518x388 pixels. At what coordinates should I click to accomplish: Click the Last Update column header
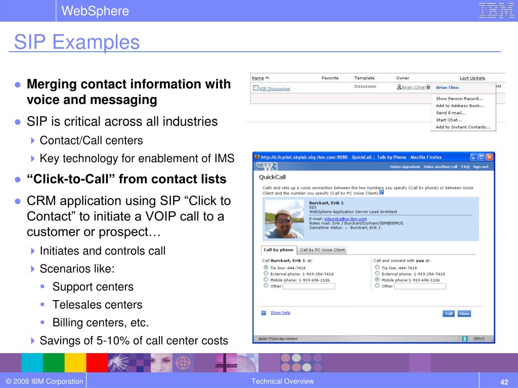click(x=472, y=78)
